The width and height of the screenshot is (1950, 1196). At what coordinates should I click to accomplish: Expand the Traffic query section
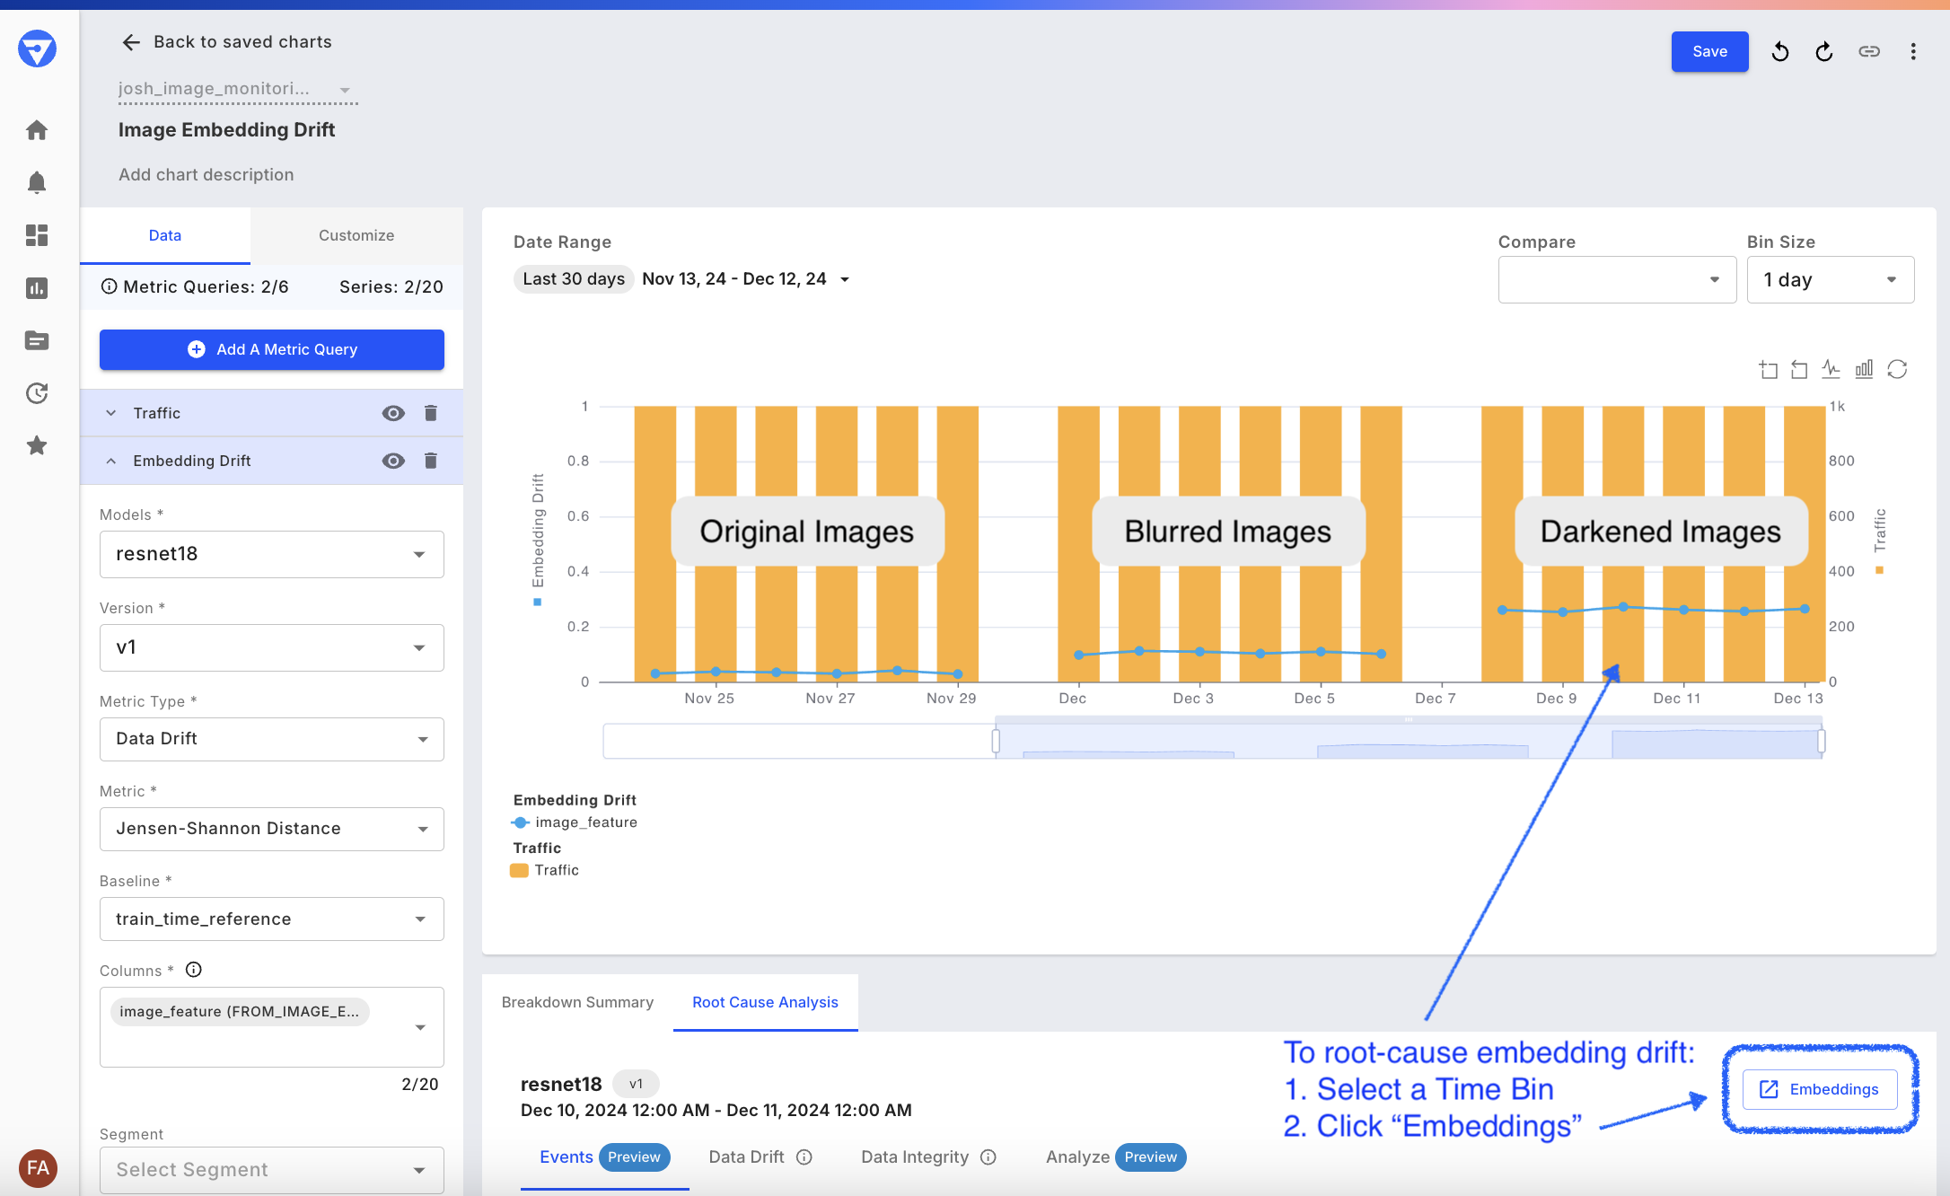coord(111,413)
